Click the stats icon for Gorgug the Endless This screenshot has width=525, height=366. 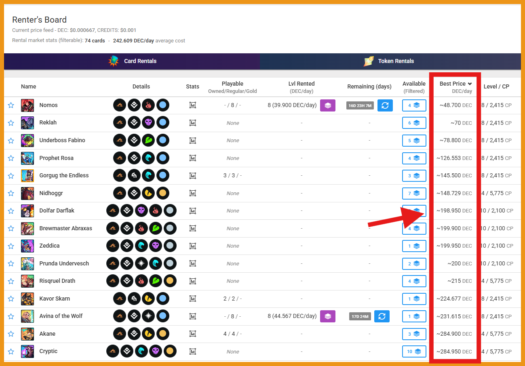click(193, 176)
